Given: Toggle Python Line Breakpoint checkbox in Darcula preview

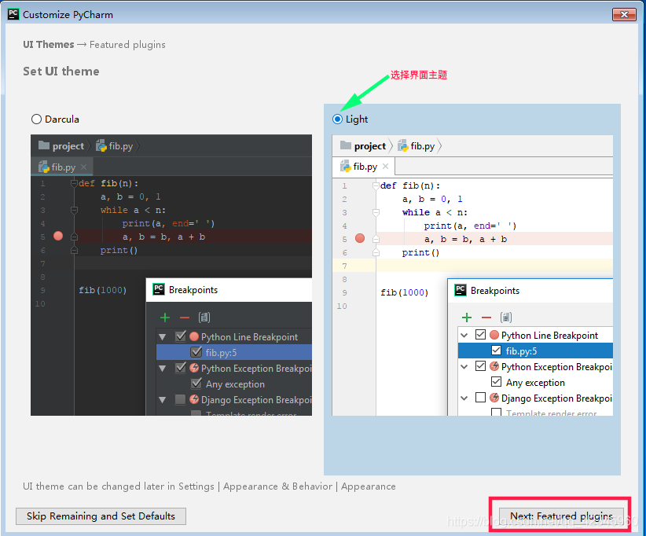Looking at the screenshot, I should click(181, 336).
